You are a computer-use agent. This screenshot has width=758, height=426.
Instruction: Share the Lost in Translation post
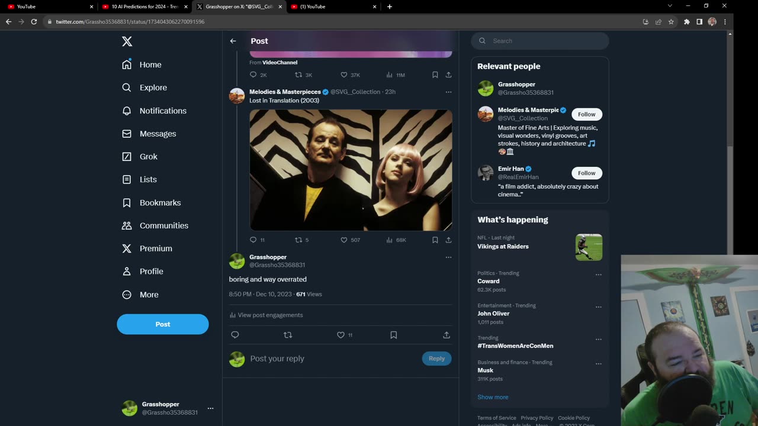point(448,240)
